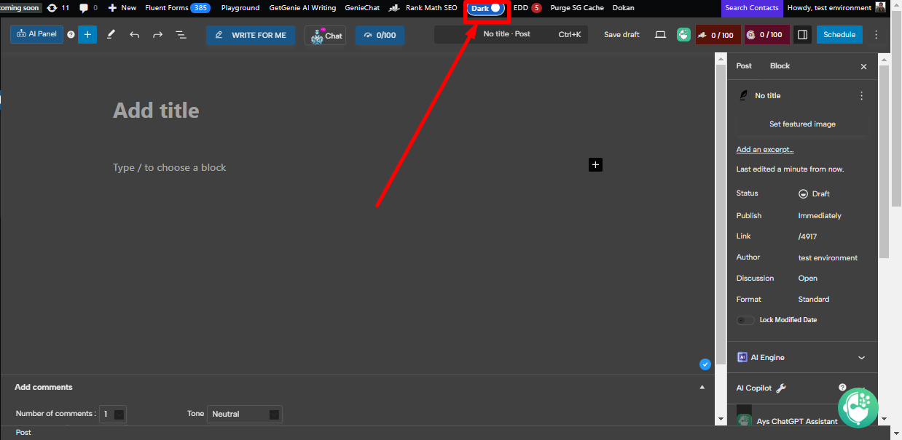Open the No title Post command palette
902x440 pixels.
[x=511, y=34]
